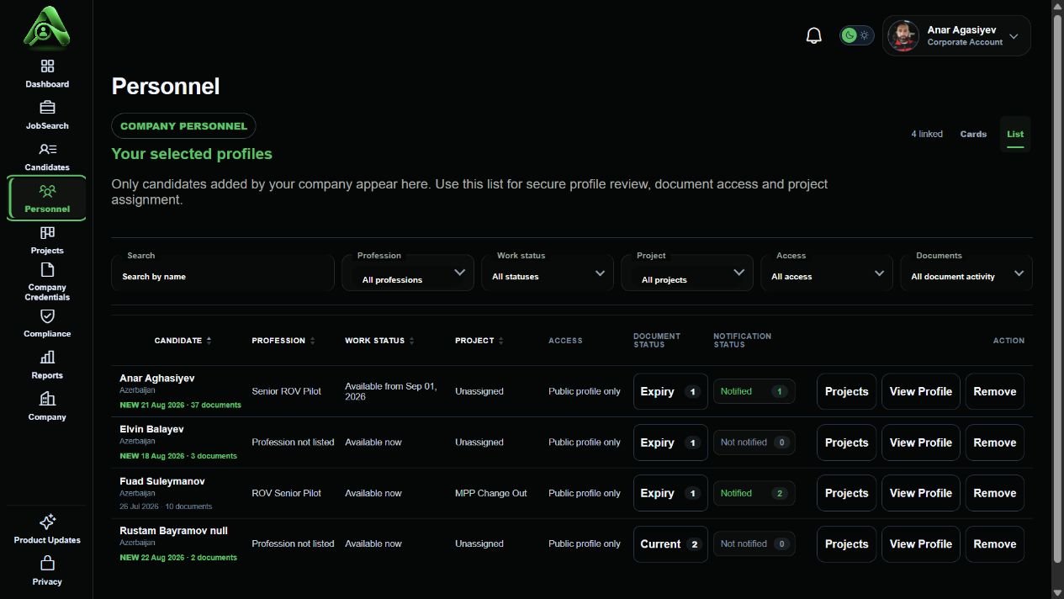1064x599 pixels.
Task: Click candidate name Fuad Suleymanov
Action: click(x=162, y=481)
